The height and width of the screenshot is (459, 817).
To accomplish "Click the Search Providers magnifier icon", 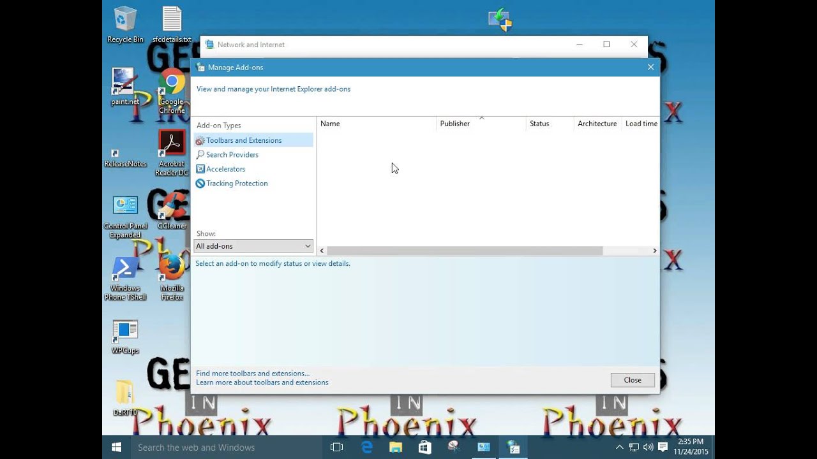I will point(200,155).
